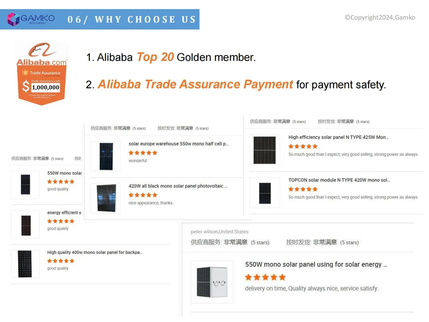Open 'High quality 400w mono solar panel' link
This screenshot has width=429, height=322.
click(x=95, y=252)
